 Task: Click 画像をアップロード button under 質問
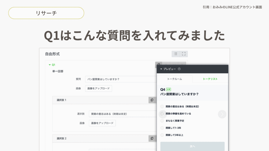tap(99, 89)
